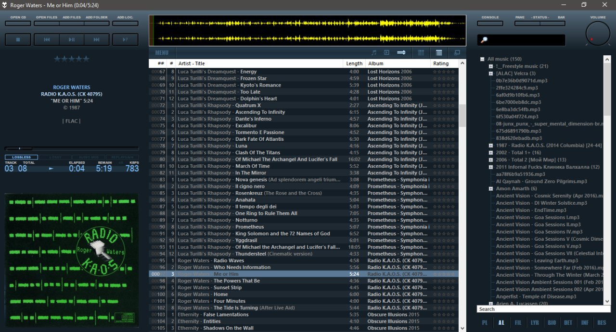
Task: Expand the 2002 - Total 1+ node
Action: (x=490, y=153)
